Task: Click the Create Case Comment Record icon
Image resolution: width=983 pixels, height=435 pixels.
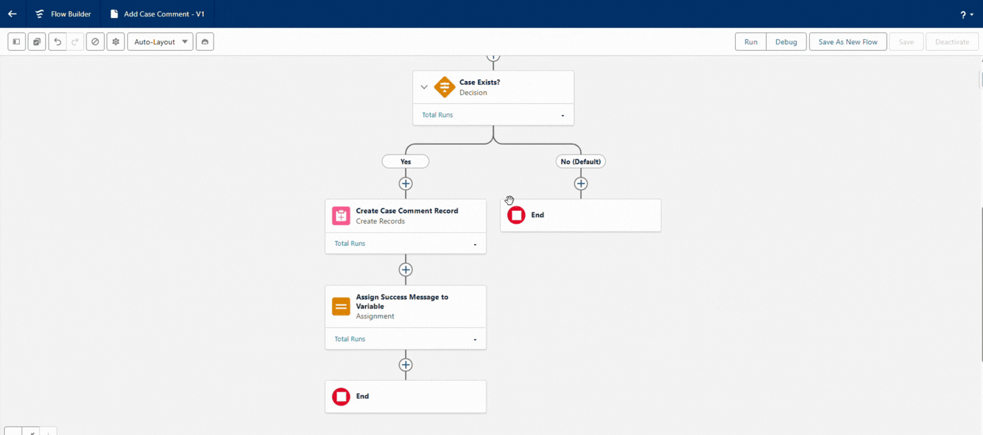Action: click(341, 216)
